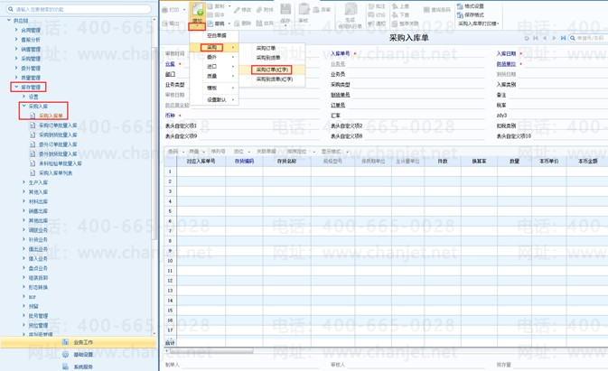Click the 打印 (Print) printer icon
Viewport: 608px width, 371px height.
coord(164,10)
